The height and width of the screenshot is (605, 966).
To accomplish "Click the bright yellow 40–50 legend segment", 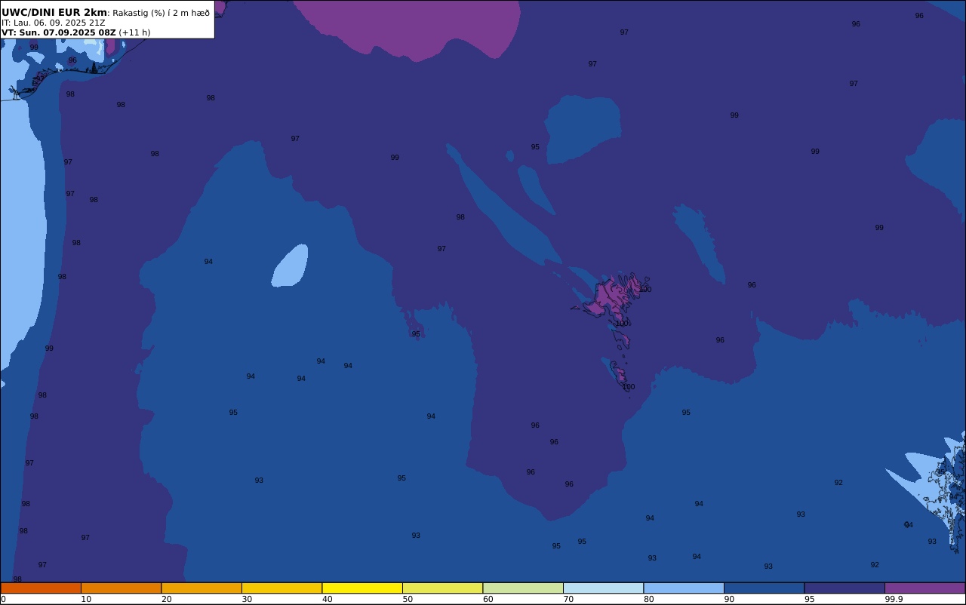I will (x=362, y=588).
